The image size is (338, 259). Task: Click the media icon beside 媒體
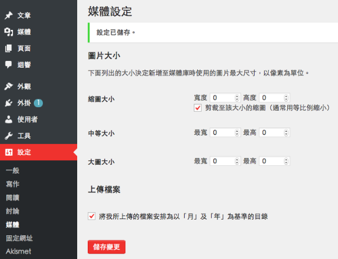(8, 32)
